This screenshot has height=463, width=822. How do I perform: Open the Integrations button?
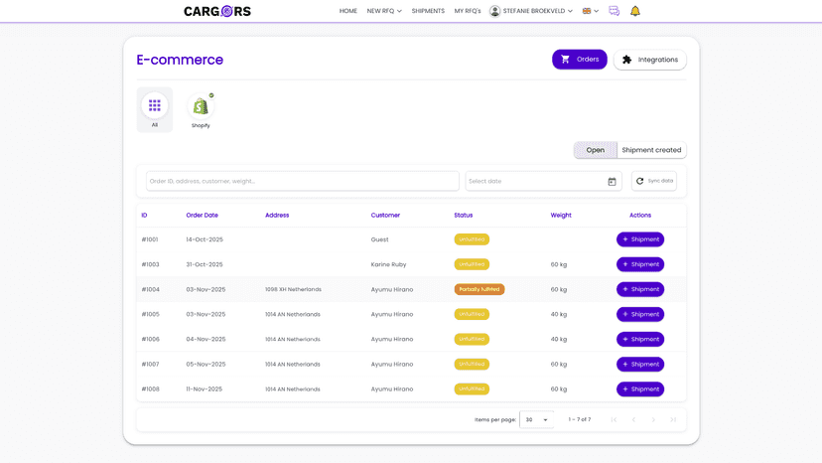point(649,60)
